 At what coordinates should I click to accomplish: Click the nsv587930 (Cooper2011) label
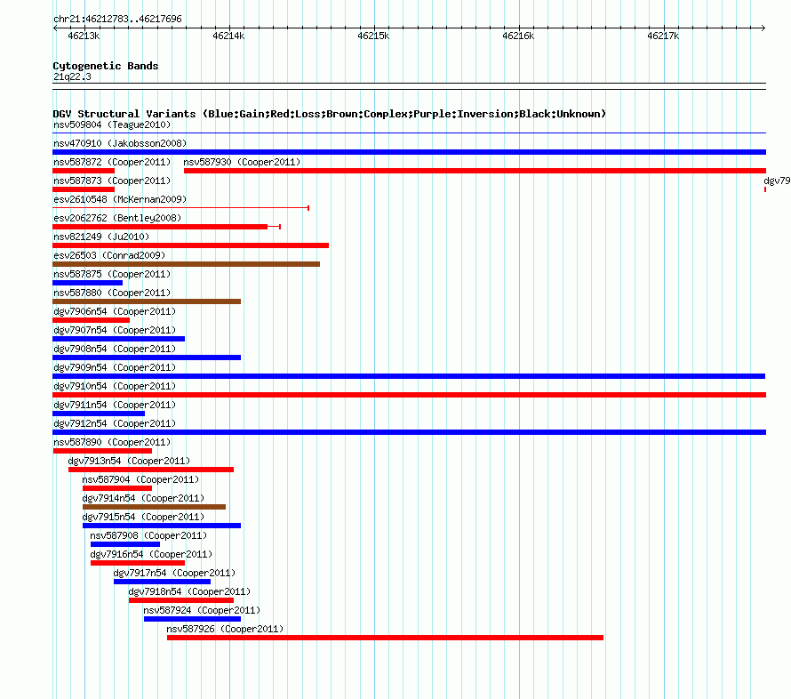pos(242,162)
